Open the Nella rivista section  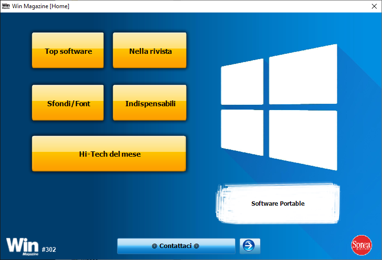click(150, 50)
